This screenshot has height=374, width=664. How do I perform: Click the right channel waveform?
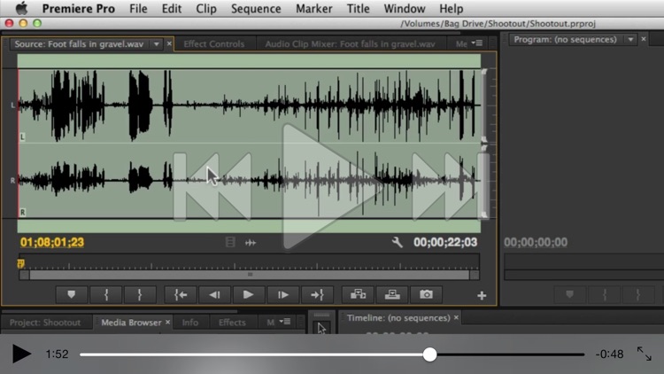[249, 181]
